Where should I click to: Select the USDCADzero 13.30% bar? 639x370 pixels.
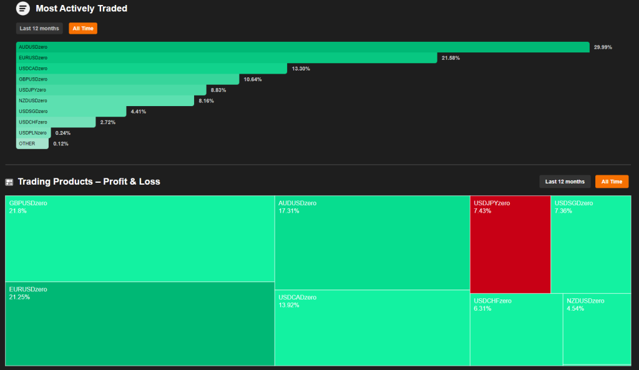tap(152, 69)
